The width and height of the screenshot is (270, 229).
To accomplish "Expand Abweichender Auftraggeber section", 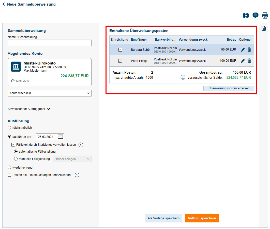I will [29, 109].
